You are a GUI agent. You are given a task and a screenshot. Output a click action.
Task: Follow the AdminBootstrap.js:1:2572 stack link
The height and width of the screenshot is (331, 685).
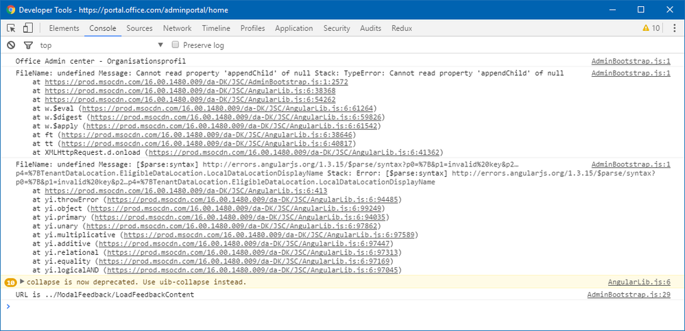196,82
